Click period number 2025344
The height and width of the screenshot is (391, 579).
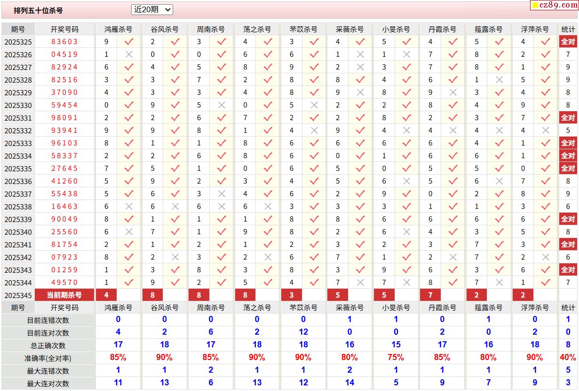[18, 283]
